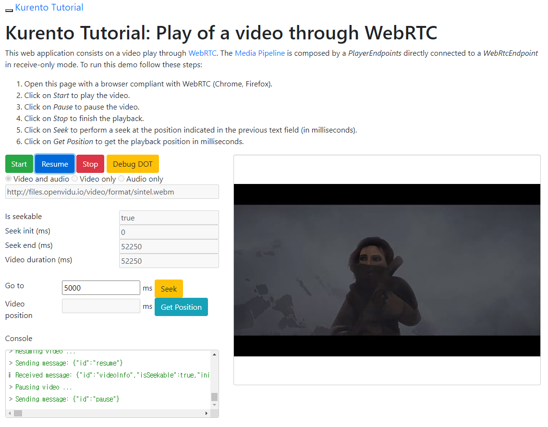Select the Audio only radio option
548x427 pixels.
point(122,179)
